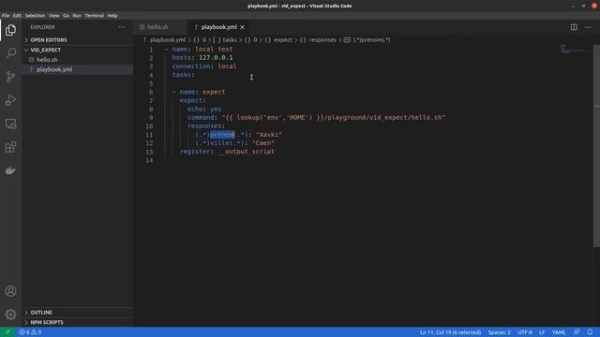
Task: Change language mode via YAML entry
Action: click(x=559, y=332)
